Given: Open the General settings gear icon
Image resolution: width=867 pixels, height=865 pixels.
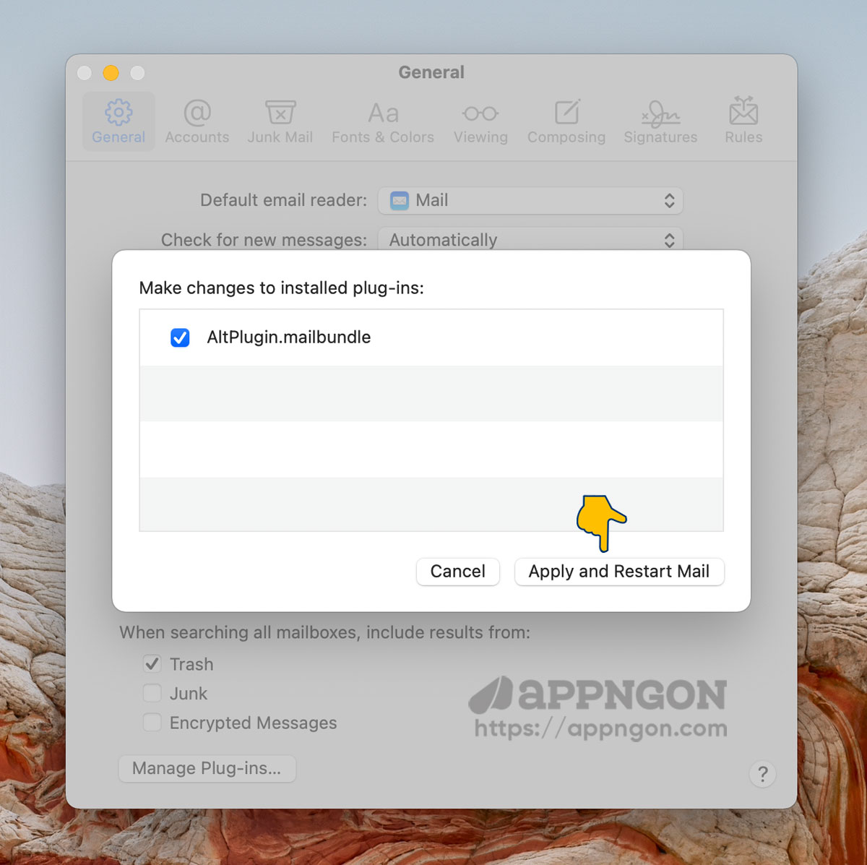Looking at the screenshot, I should pos(118,113).
